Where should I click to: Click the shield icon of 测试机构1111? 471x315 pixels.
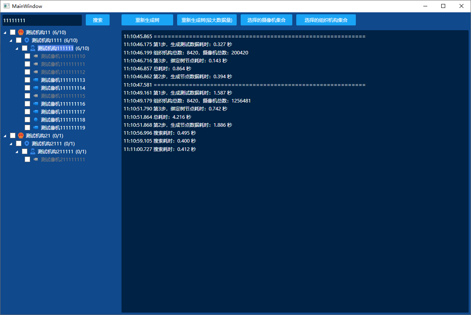[x=27, y=40]
